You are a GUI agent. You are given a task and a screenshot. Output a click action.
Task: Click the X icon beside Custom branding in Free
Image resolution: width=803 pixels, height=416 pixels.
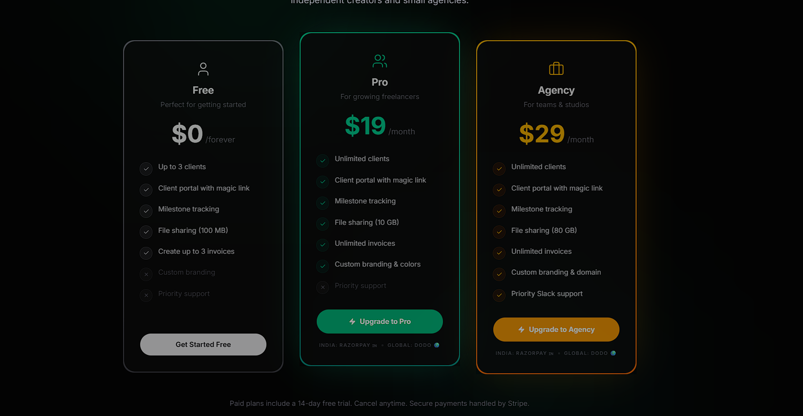[146, 275]
